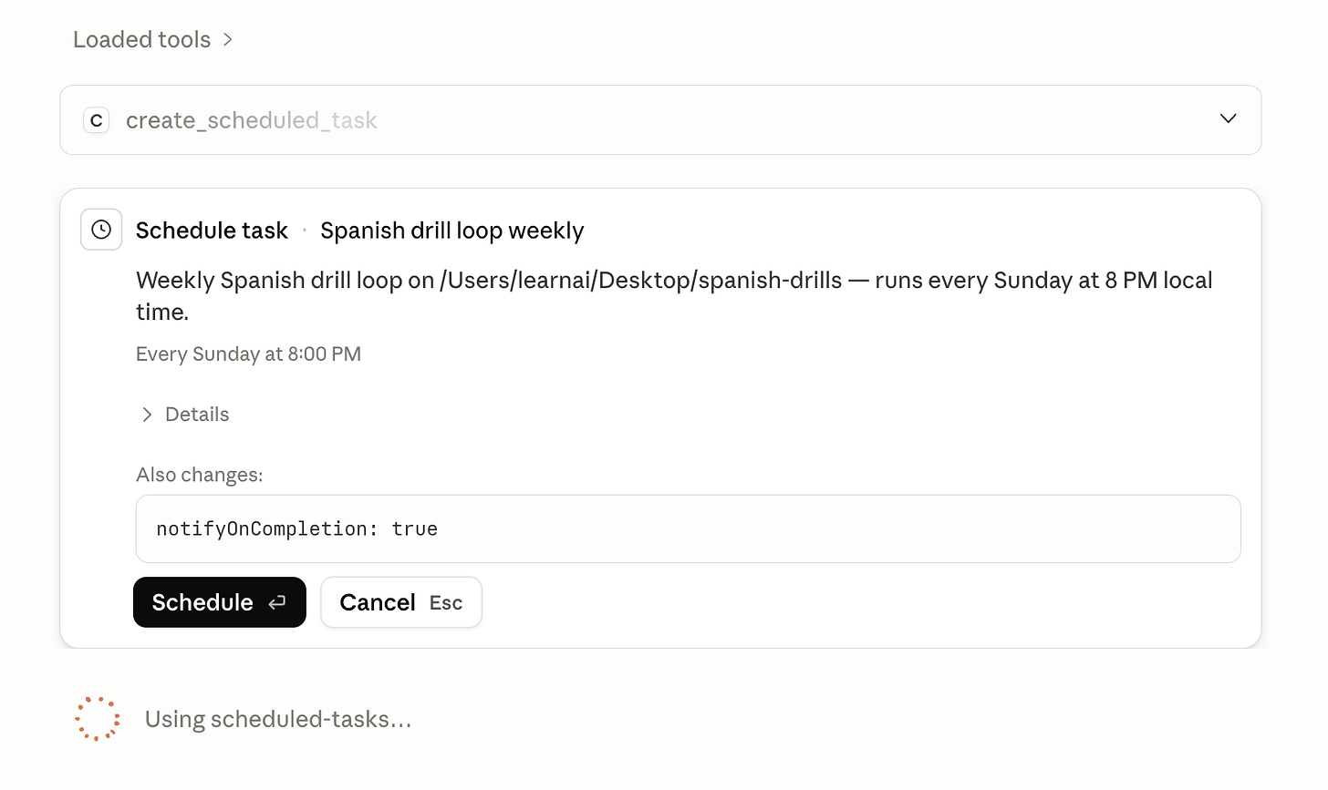Confirm with the black Schedule button

[220, 602]
